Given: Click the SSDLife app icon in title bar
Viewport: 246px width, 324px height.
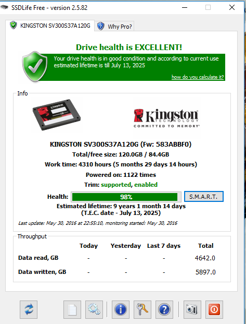Looking at the screenshot, I should pos(4,8).
